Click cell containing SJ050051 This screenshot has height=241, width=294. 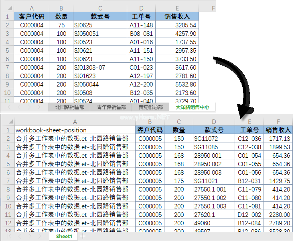click(100, 34)
